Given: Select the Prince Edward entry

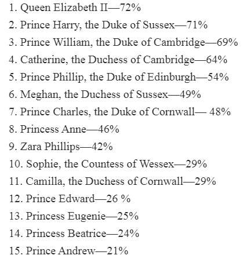Looking at the screenshot, I should coord(70,199).
